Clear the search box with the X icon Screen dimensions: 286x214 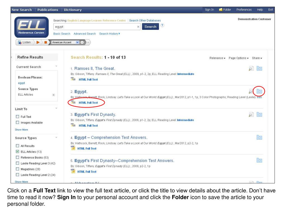click(x=138, y=27)
